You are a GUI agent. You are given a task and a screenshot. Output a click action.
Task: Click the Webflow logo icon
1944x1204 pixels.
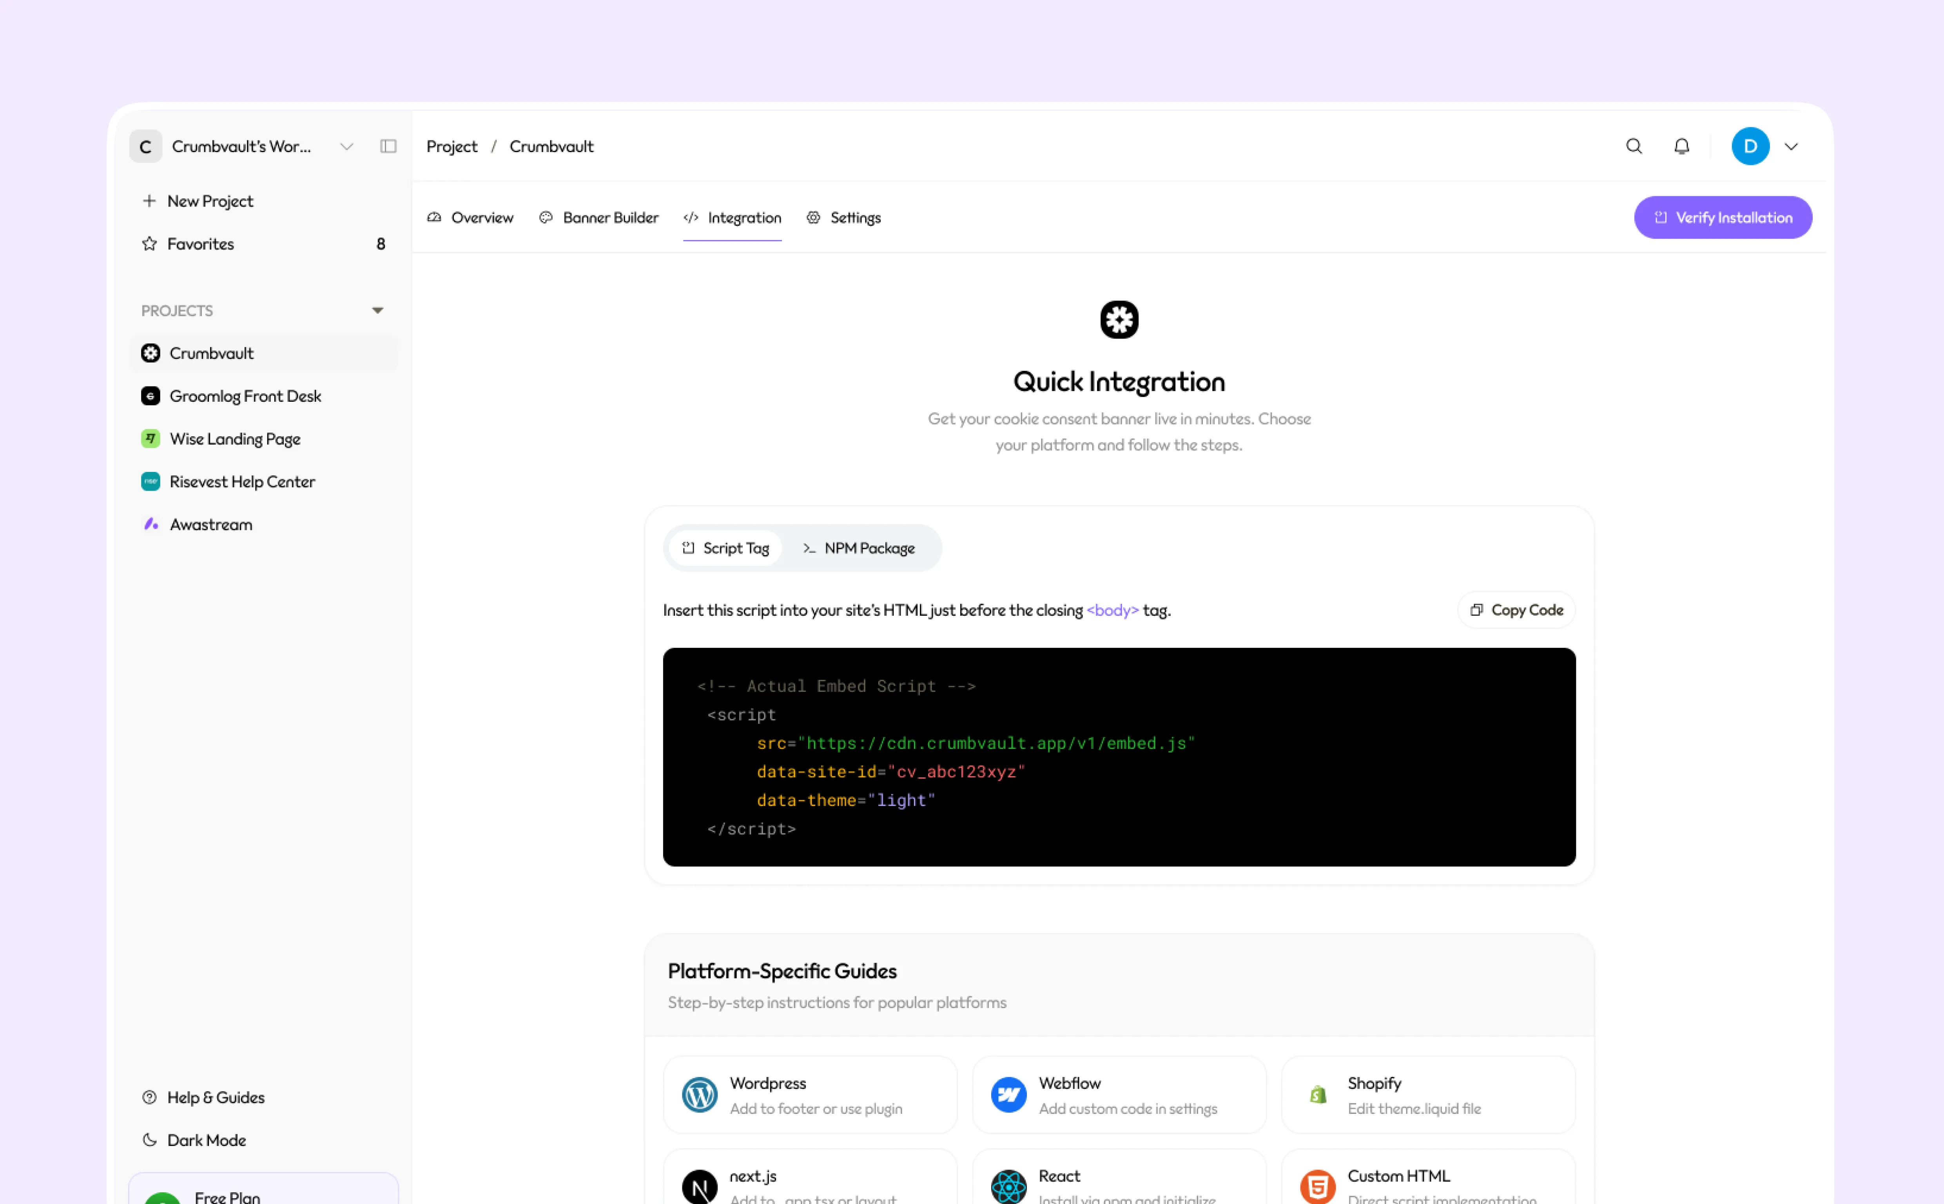(1008, 1095)
